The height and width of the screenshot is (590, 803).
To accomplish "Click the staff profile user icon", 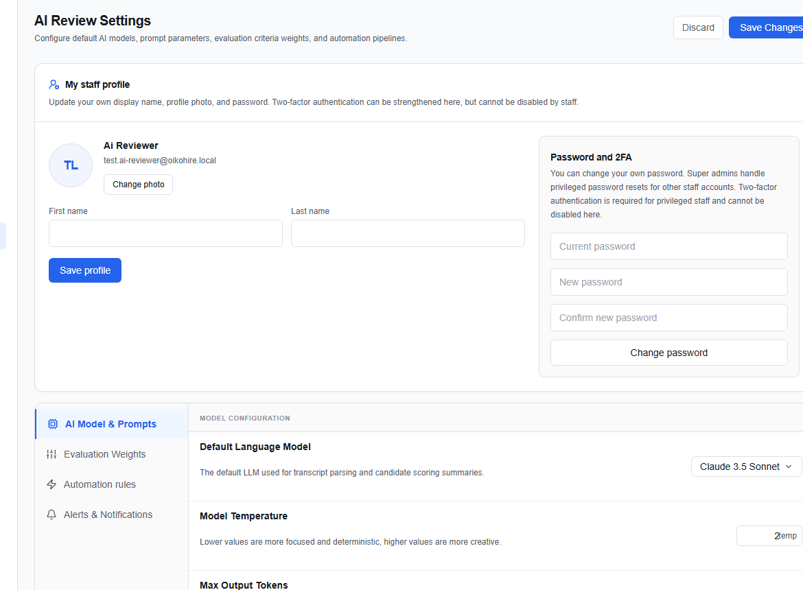I will (54, 84).
